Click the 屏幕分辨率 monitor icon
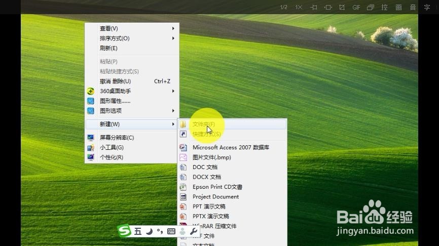This screenshot has height=246, width=439. [x=90, y=138]
